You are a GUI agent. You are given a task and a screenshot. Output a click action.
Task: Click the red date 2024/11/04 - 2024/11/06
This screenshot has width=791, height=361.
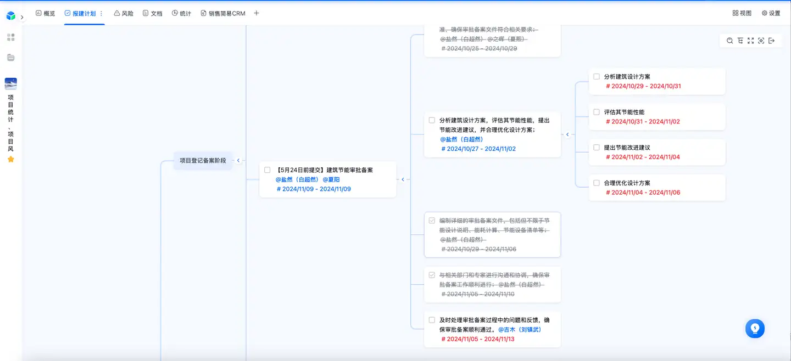[x=643, y=192]
